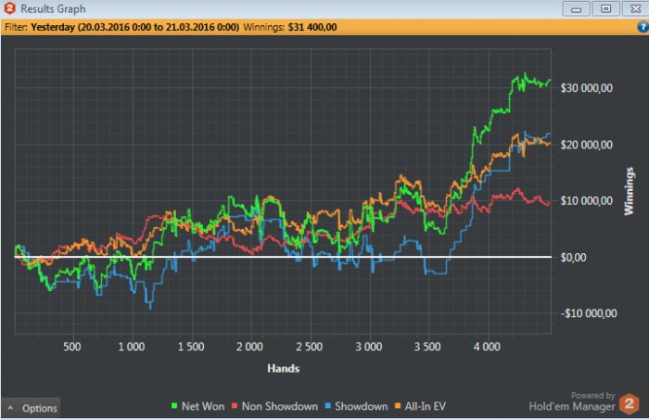Maximize the Results Graph window
The height and width of the screenshot is (420, 649).
pyautogui.click(x=606, y=8)
